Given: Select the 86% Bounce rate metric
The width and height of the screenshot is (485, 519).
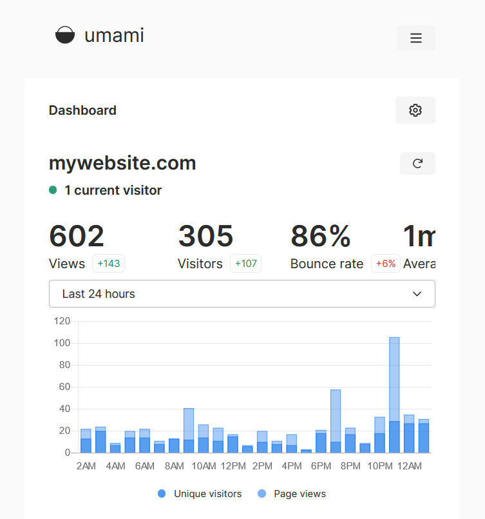Looking at the screenshot, I should [321, 236].
